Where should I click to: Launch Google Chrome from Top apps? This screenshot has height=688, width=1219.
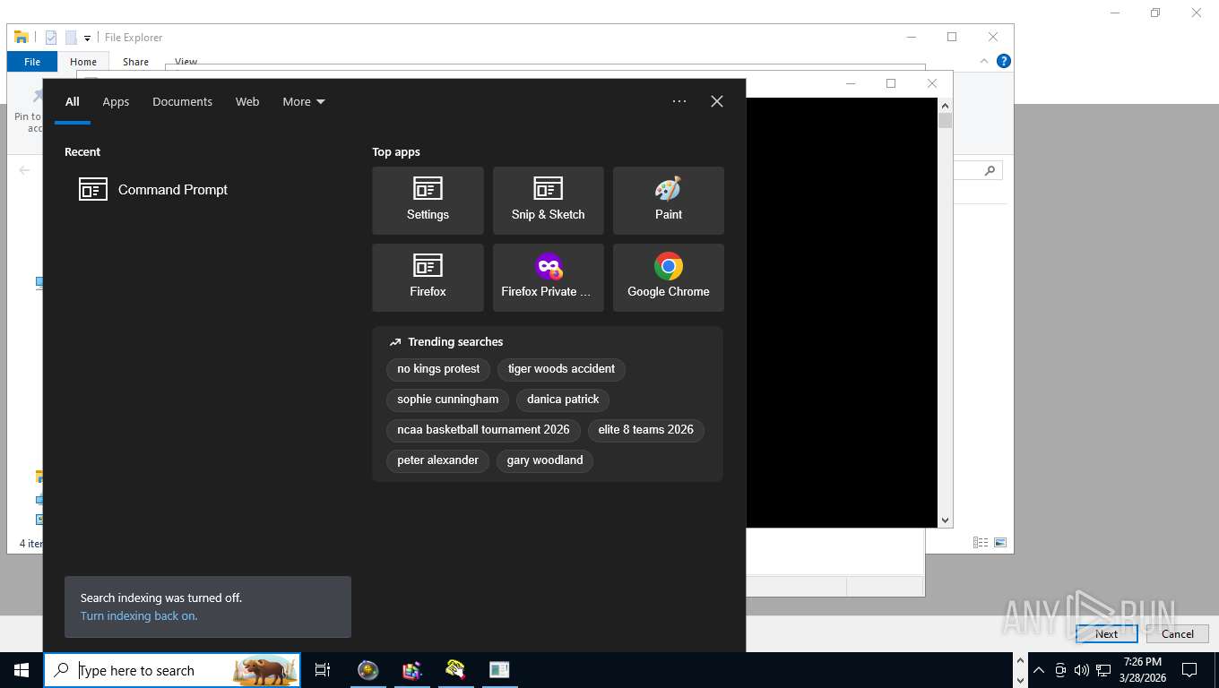click(668, 278)
